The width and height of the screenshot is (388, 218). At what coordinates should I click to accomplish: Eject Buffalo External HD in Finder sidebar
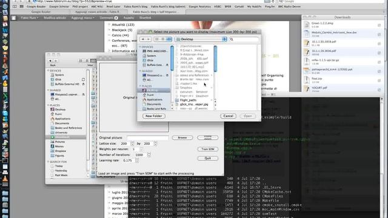(x=84, y=84)
